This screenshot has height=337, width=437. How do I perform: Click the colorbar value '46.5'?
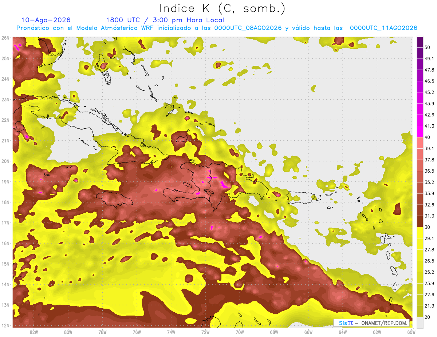pos(429,81)
